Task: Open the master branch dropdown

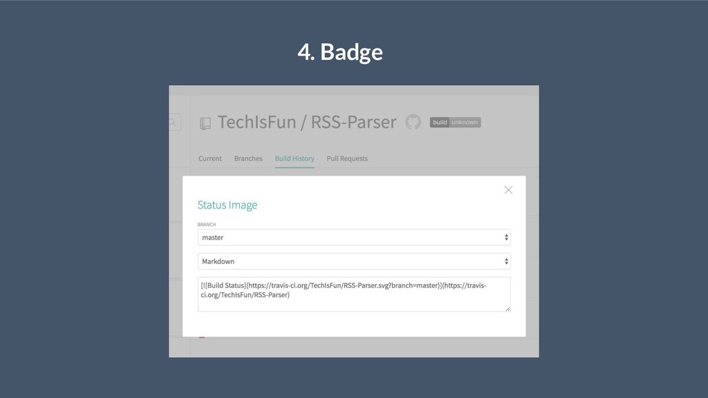Action: tap(354, 238)
